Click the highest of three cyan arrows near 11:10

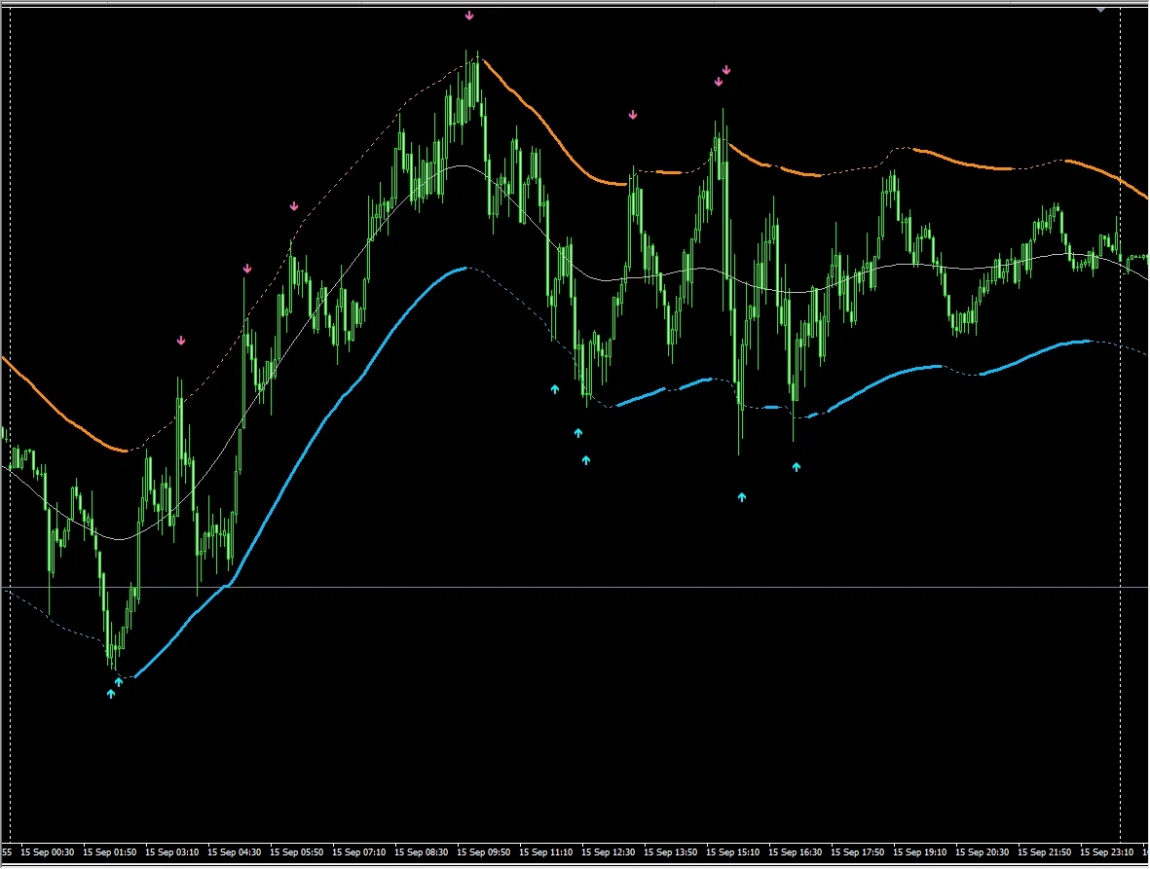(x=555, y=389)
